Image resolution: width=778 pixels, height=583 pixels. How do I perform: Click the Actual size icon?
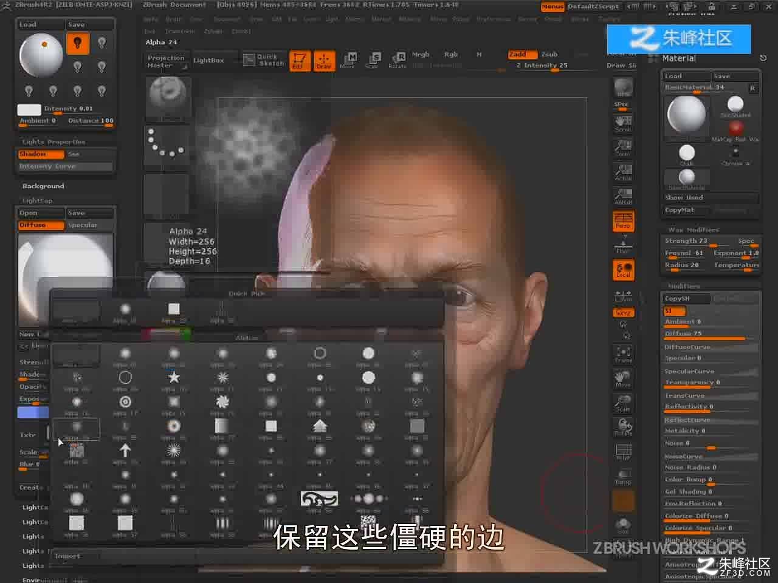623,172
